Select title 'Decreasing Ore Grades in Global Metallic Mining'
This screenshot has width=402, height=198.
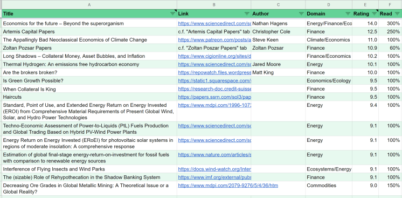coord(89,188)
